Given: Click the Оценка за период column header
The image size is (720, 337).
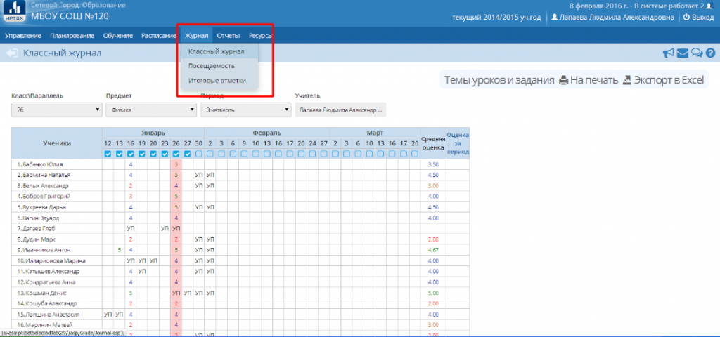Looking at the screenshot, I should (x=457, y=143).
